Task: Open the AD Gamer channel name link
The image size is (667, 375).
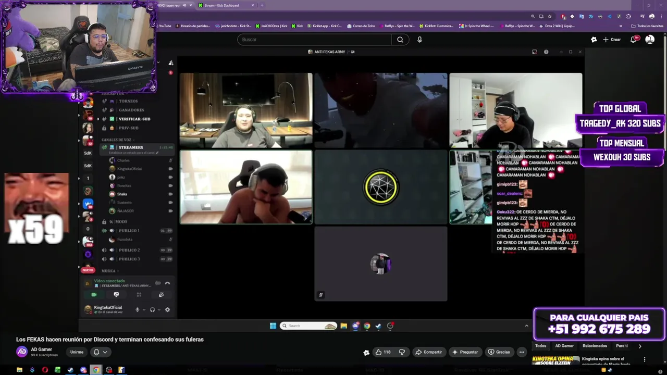Action: (x=41, y=349)
